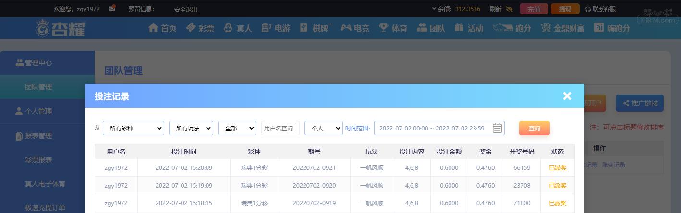
Task: Click the red 充值 recharge button
Action: coord(534,9)
